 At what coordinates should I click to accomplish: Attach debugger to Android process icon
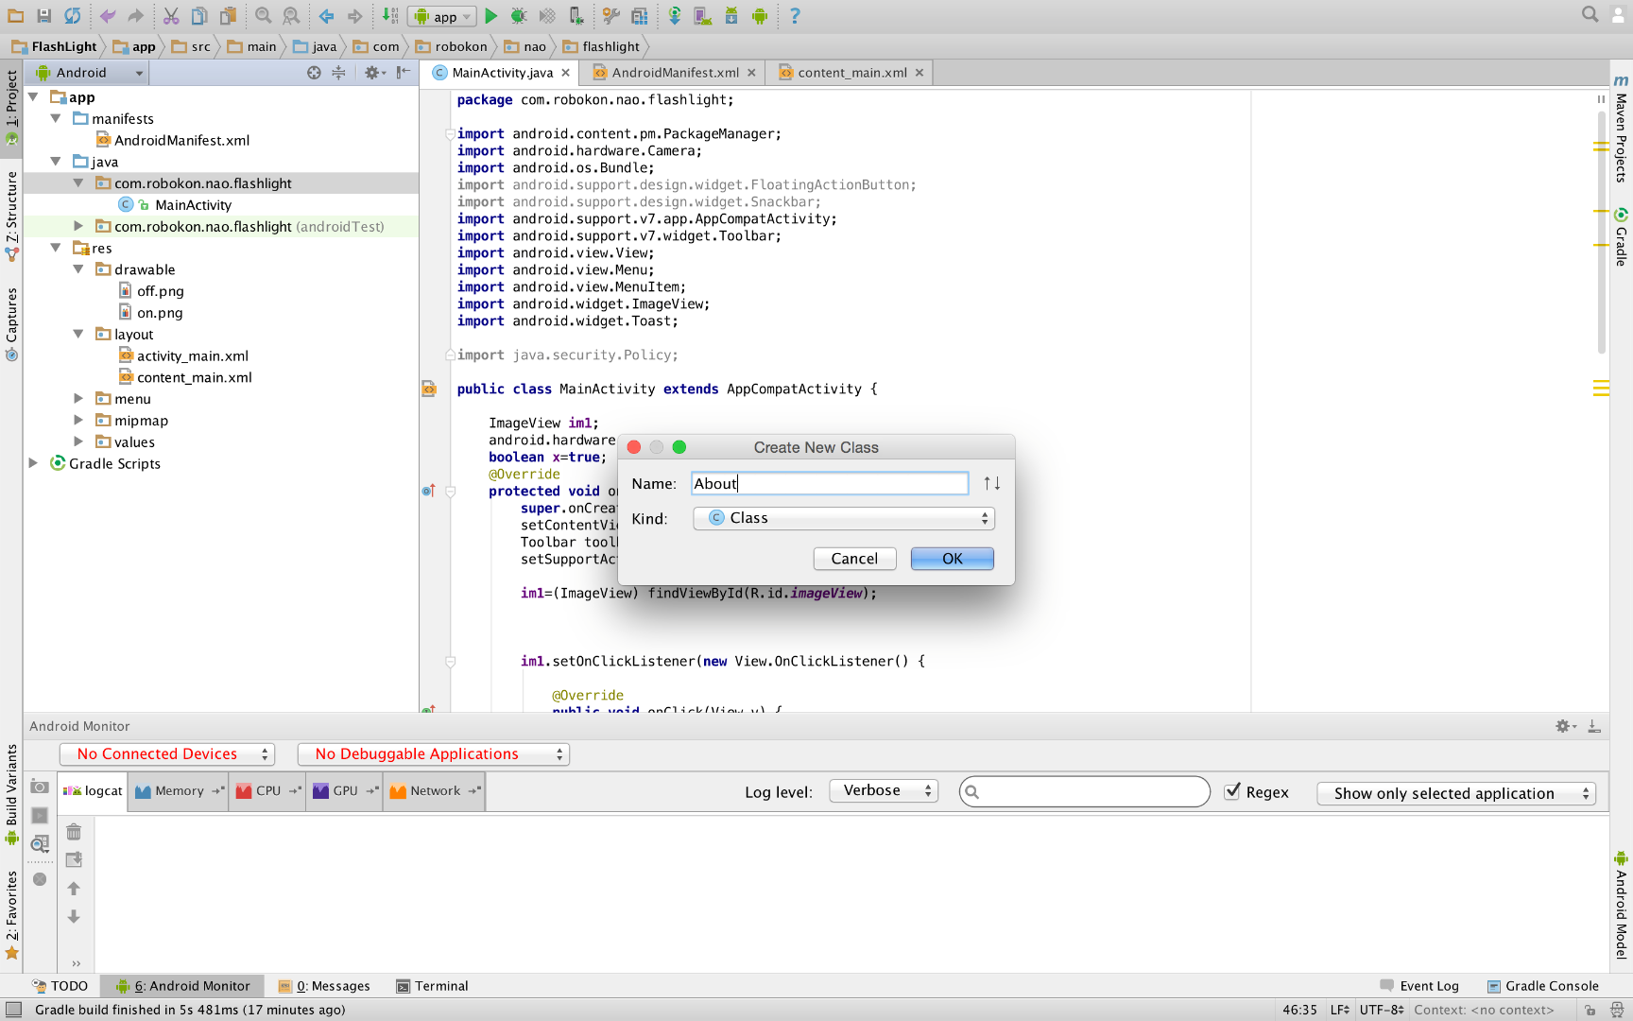[576, 16]
